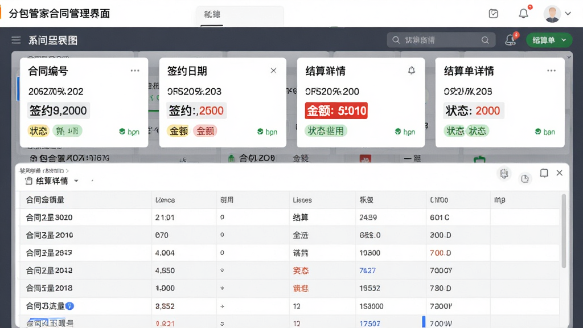Expand the chevron in the 4,650 table row

pyautogui.click(x=222, y=270)
